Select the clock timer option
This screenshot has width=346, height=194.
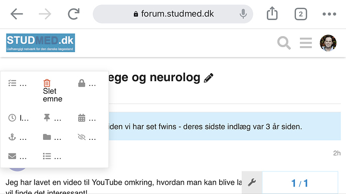pyautogui.click(x=18, y=118)
